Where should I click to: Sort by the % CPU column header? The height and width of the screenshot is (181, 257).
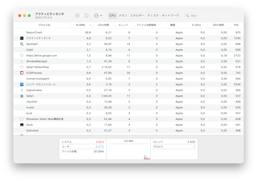pyautogui.click(x=82, y=25)
